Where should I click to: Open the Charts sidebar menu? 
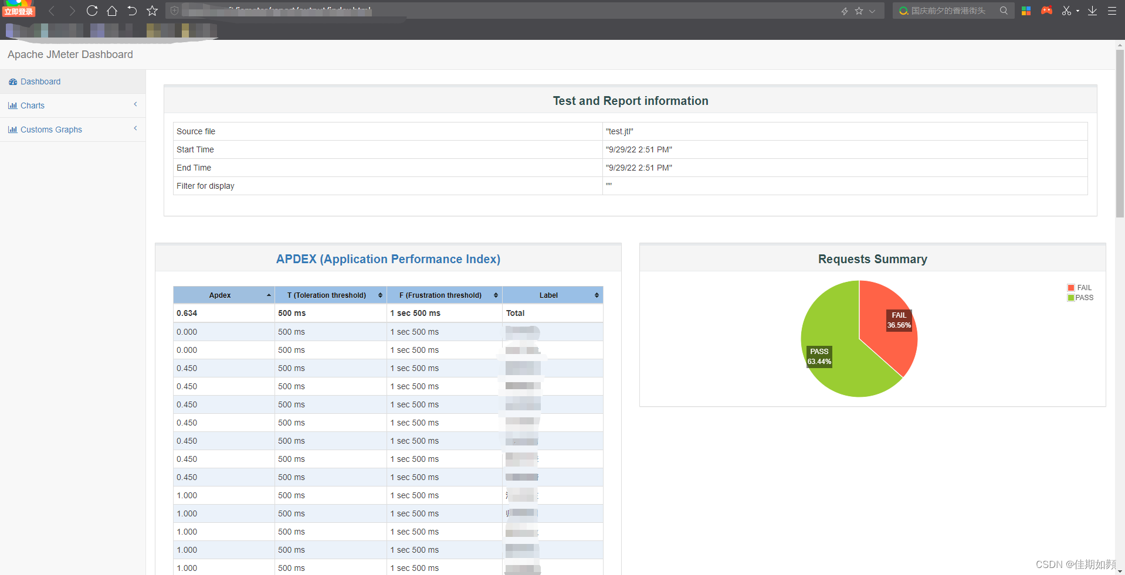tap(73, 106)
